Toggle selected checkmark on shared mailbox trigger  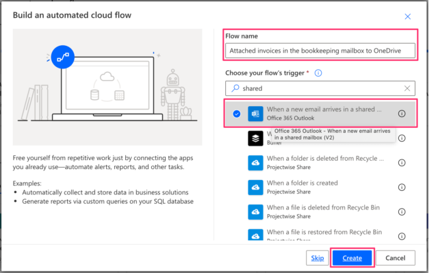pos(237,114)
